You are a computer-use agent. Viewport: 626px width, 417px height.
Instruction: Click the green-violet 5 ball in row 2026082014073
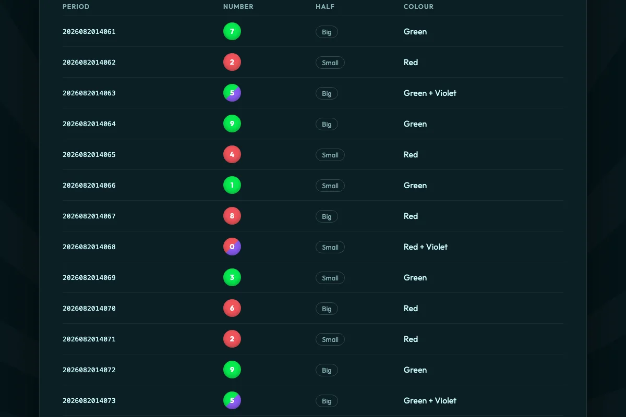click(232, 401)
